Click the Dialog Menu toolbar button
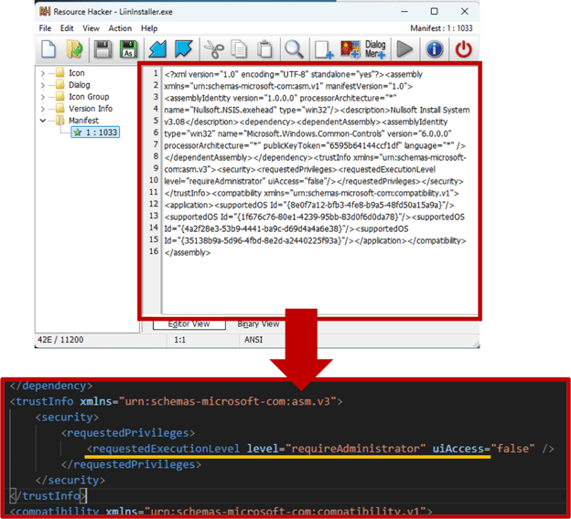The height and width of the screenshot is (519, 571). pyautogui.click(x=375, y=49)
